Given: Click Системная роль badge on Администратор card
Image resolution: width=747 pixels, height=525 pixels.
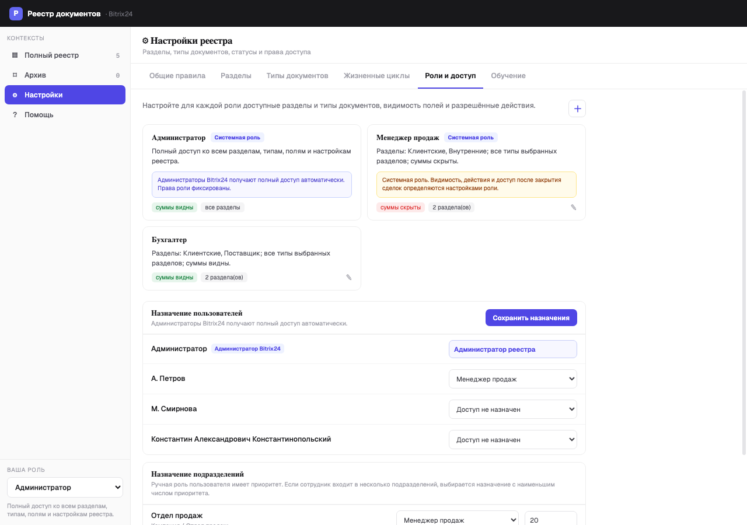Looking at the screenshot, I should click(238, 138).
